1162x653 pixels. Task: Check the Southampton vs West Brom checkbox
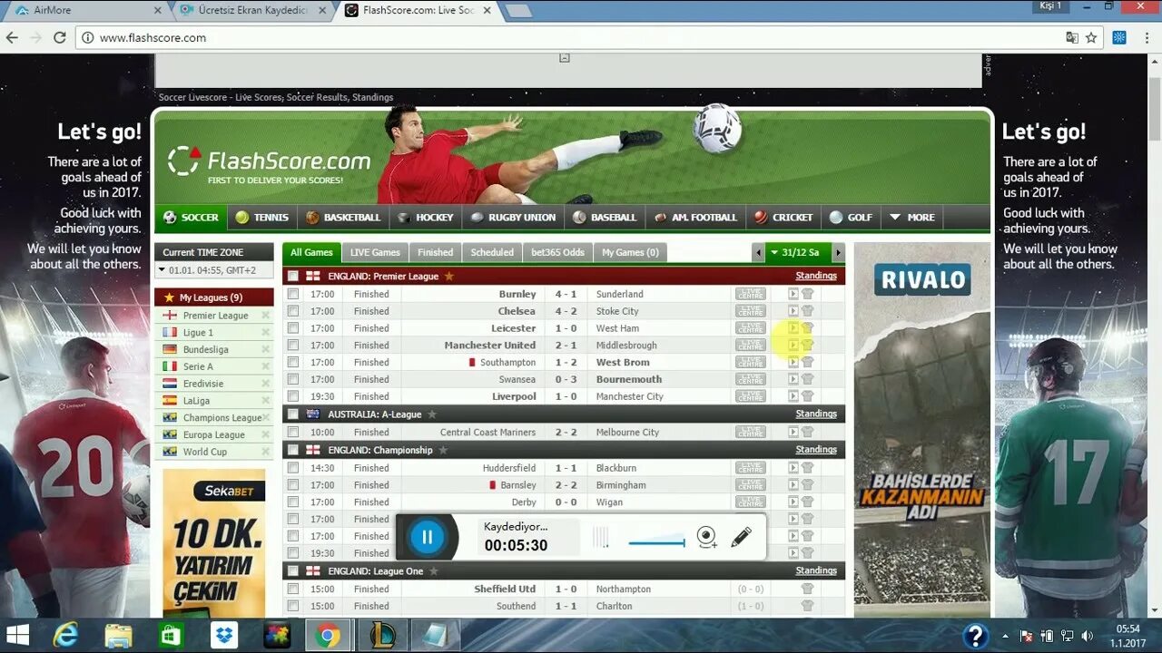[292, 362]
